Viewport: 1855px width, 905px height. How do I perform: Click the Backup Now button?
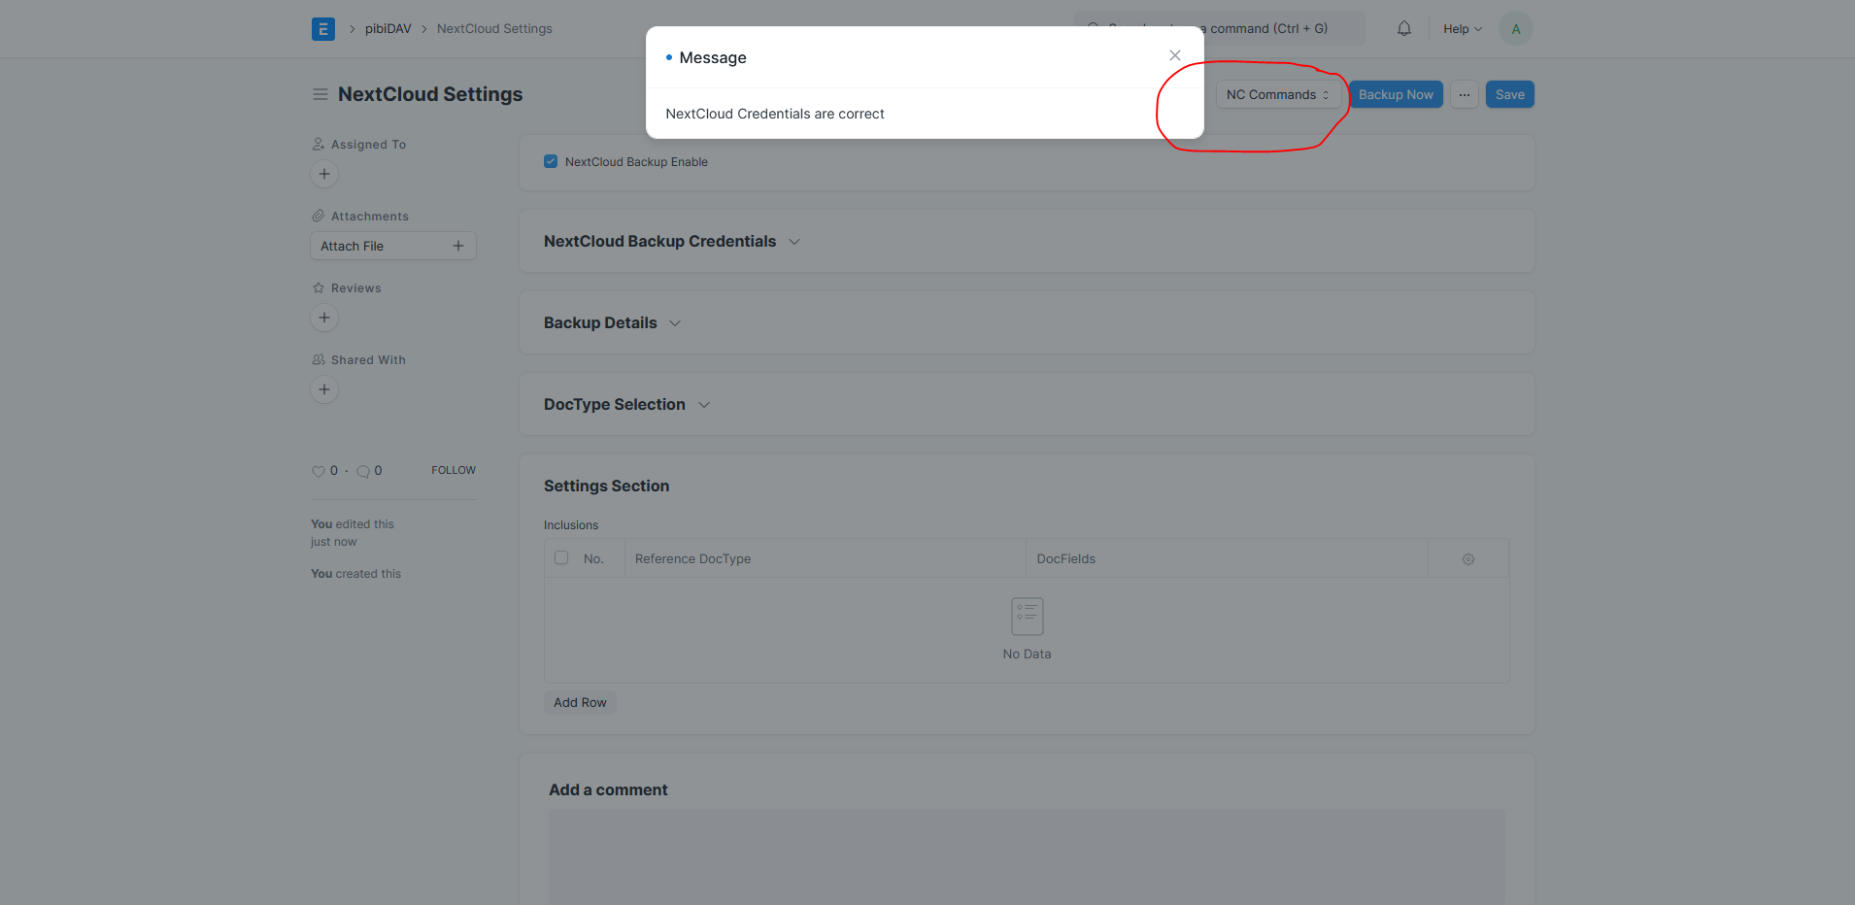point(1396,94)
